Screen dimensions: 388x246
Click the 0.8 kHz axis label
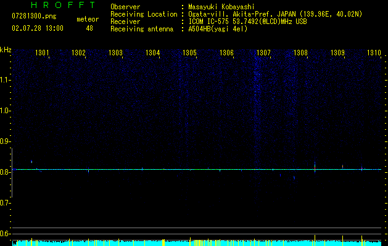[x=6, y=172]
